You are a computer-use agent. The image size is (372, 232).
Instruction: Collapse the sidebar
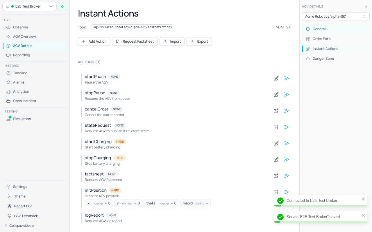(19, 226)
